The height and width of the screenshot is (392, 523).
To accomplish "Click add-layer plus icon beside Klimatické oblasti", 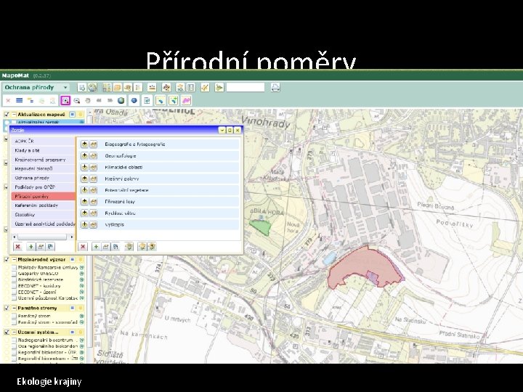I will pos(84,167).
